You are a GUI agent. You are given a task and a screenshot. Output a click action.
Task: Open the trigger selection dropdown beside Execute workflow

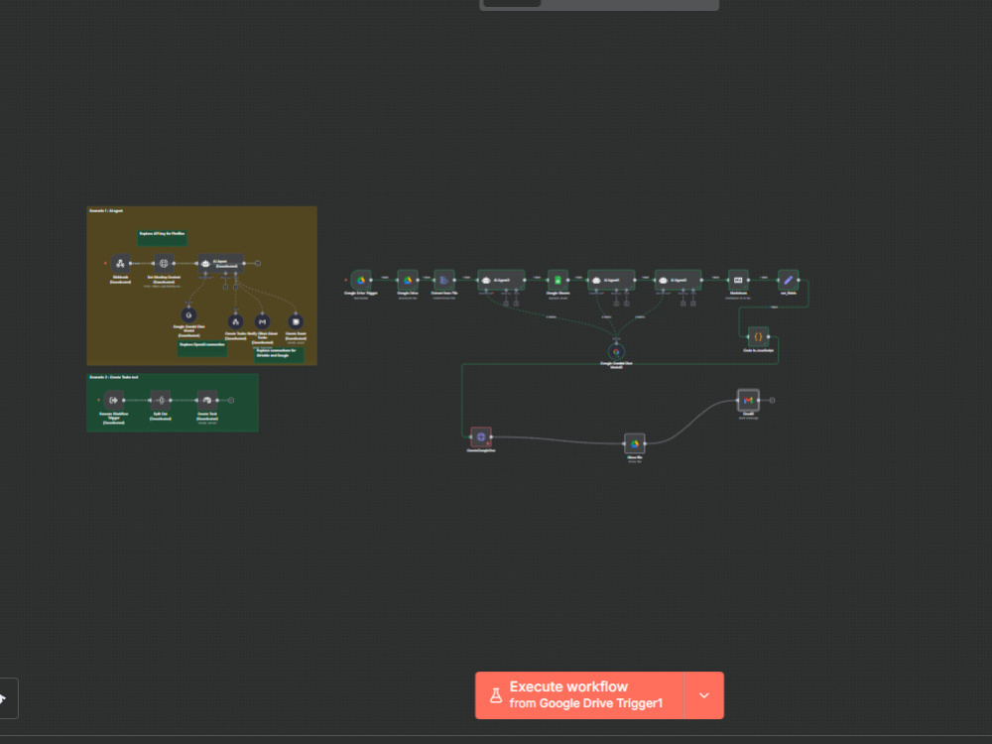pyautogui.click(x=704, y=694)
